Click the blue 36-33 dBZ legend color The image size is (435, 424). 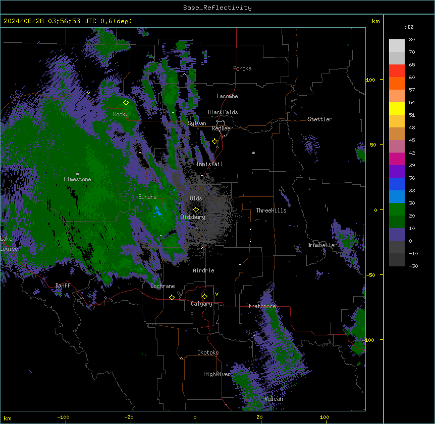(397, 184)
